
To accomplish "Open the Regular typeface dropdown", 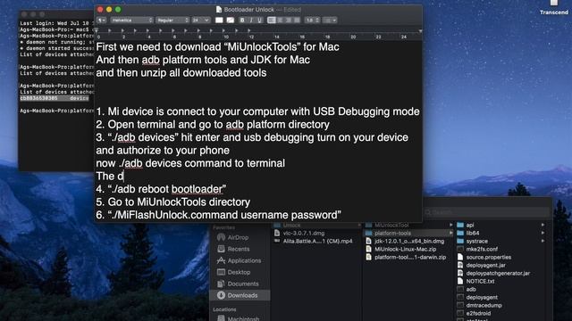I will pos(172,20).
